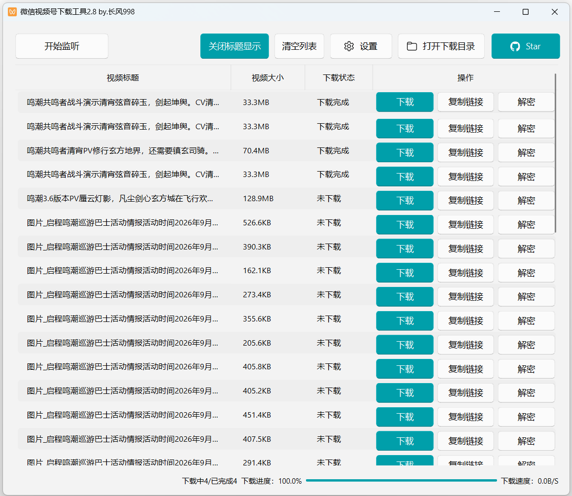Click 复制链接 in the 390.3KB row
Viewport: 572px width, 496px height.
(x=465, y=248)
